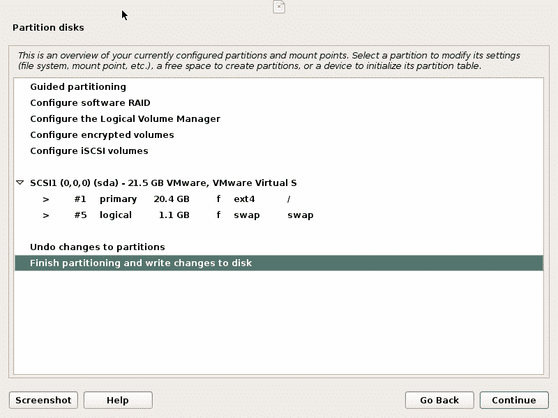Image resolution: width=558 pixels, height=418 pixels.
Task: Select the ext4 file system of partition #1
Action: point(244,199)
